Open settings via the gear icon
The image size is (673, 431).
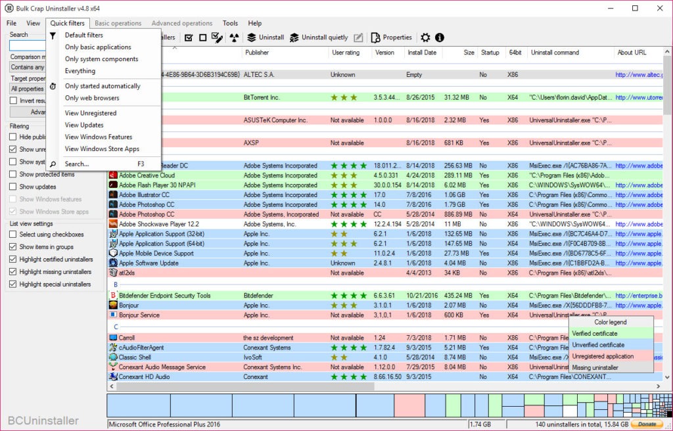[425, 37]
